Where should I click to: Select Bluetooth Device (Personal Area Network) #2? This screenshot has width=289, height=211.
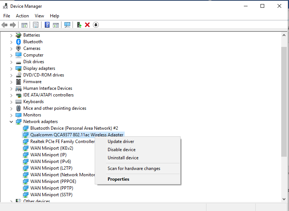coord(74,128)
